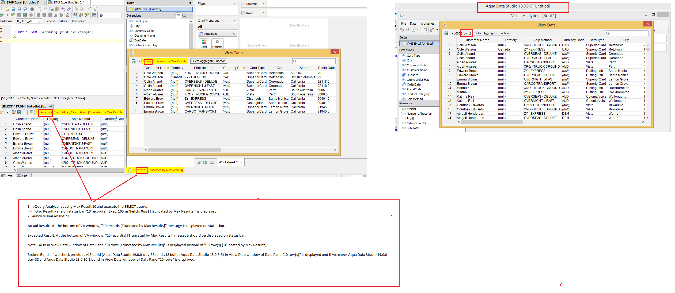
Task: Click the Color button in Chart Properties
Action: [x=204, y=44]
